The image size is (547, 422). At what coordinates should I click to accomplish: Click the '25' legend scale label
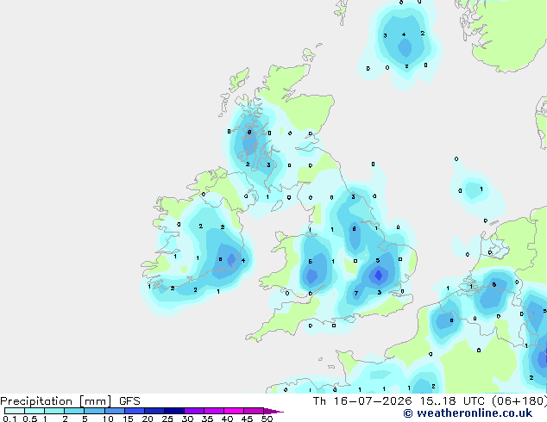[167, 419]
